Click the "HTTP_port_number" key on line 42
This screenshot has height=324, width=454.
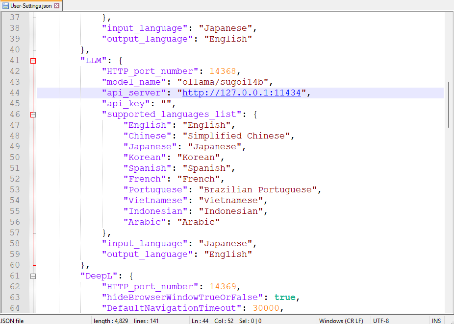pyautogui.click(x=150, y=71)
